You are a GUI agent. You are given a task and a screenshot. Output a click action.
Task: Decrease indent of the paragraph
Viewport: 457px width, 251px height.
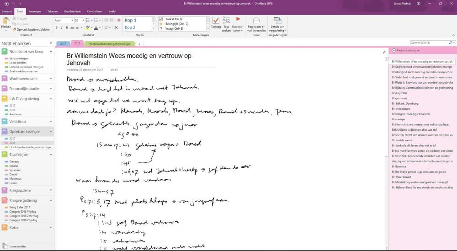click(x=106, y=21)
